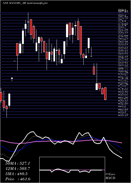Select the most recent red candlestick
This screenshot has height=183, width=131.
[x=105, y=94]
